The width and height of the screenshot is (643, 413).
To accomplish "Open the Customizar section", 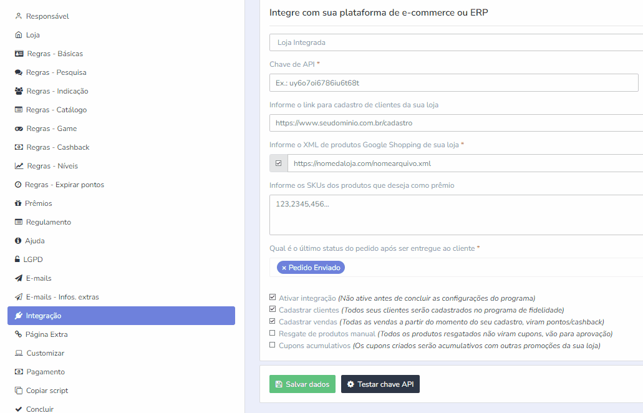I will 121,352.
